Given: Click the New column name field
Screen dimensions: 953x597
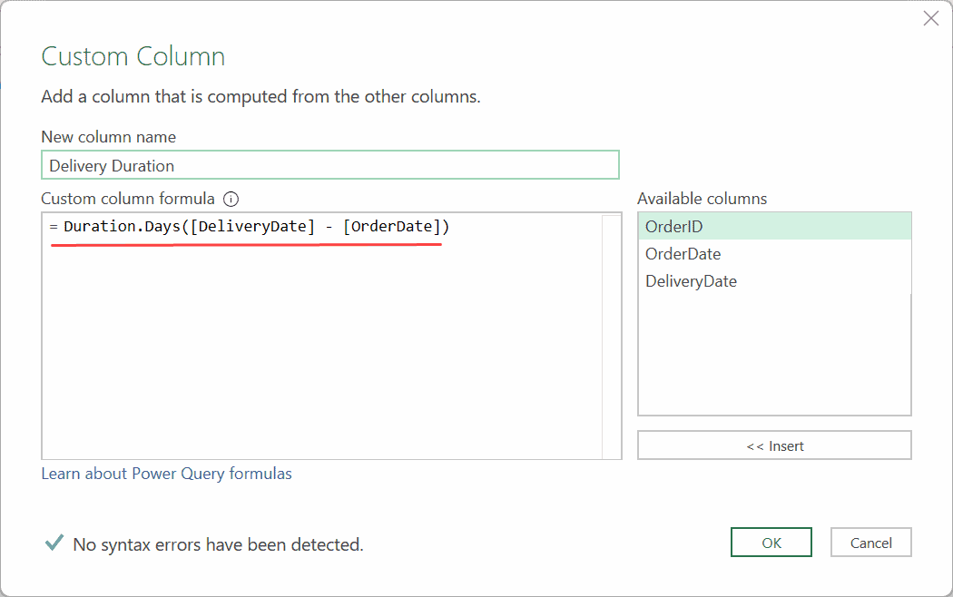Looking at the screenshot, I should [329, 165].
